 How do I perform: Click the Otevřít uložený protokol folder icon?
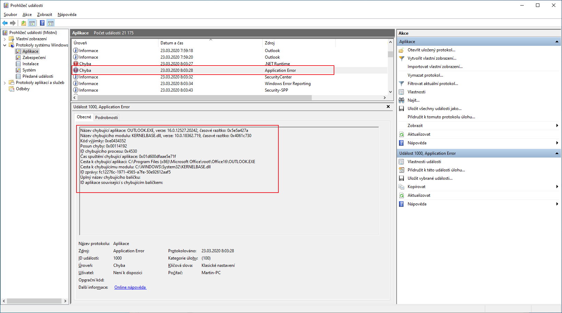coord(401,50)
